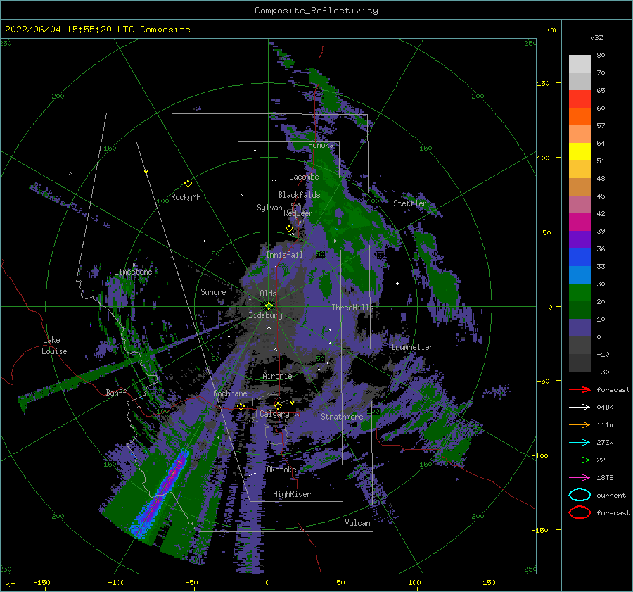This screenshot has width=633, height=592.
Task: Click the 18TS legend label
Action: pyautogui.click(x=605, y=478)
